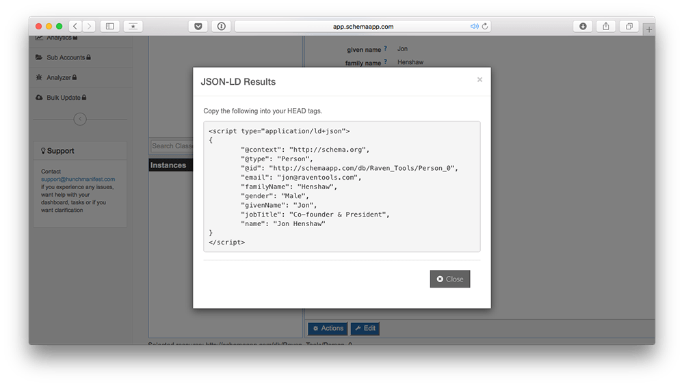The height and width of the screenshot is (386, 684).
Task: Click the 1Password extension icon
Action: (221, 26)
